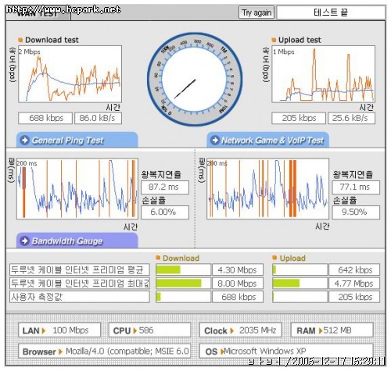Click the OS Microsoft Windows XP box
This screenshot has height=371, width=391.
pyautogui.click(x=286, y=351)
